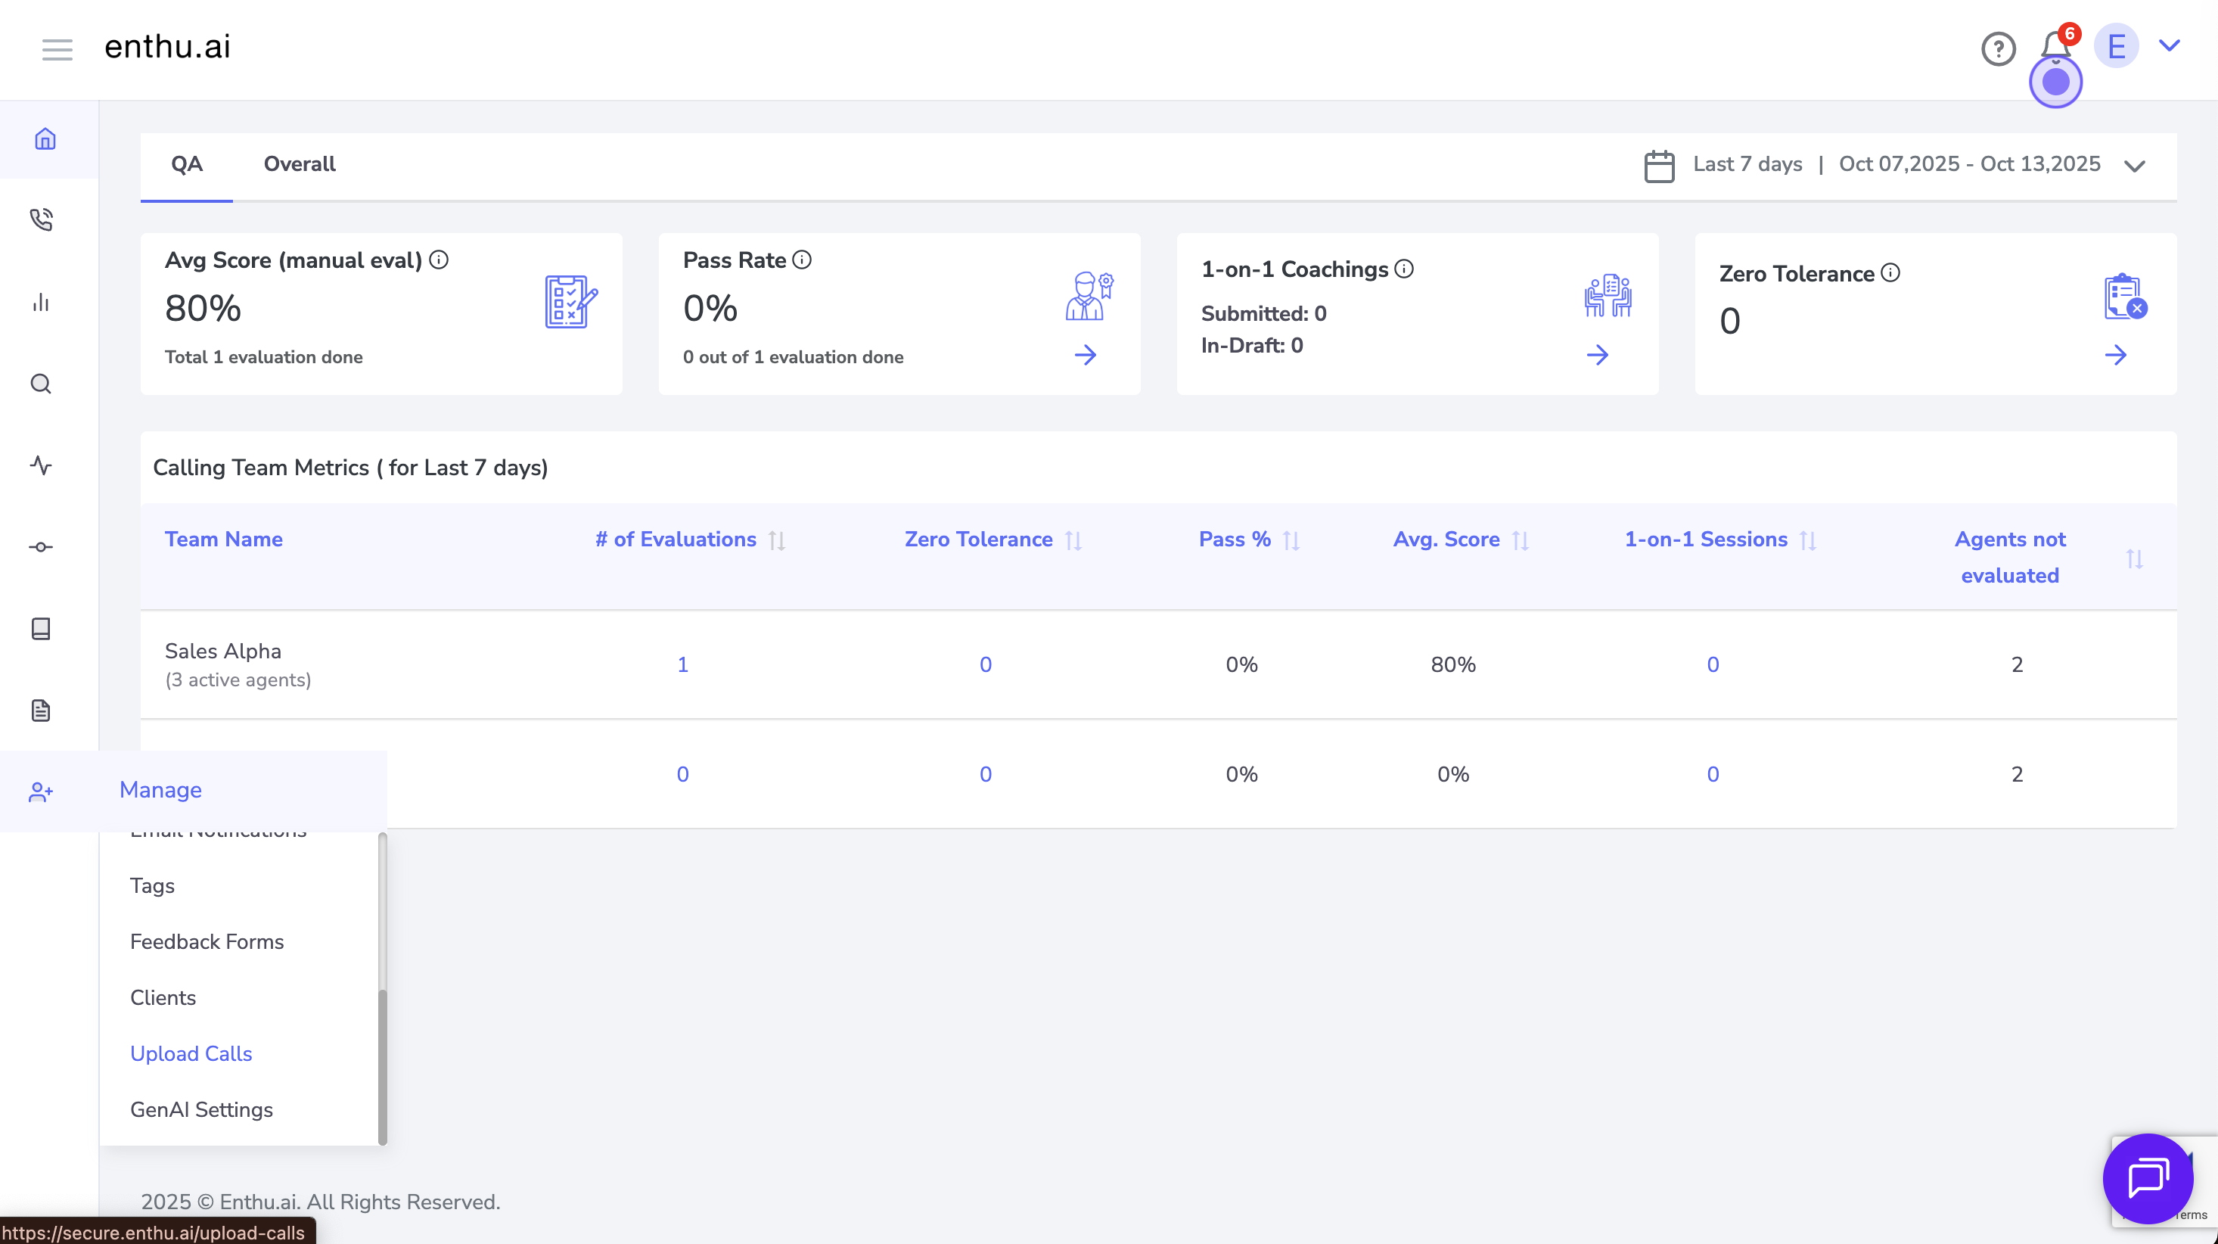Click the Manage menu in the sidebar
Viewport: 2218px width, 1244px height.
click(160, 790)
